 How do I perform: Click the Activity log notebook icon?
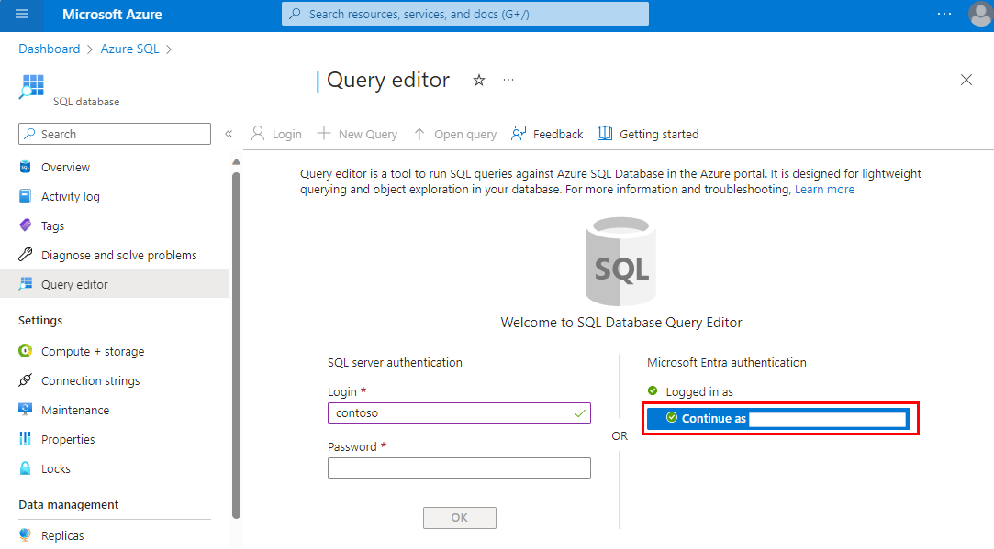26,195
